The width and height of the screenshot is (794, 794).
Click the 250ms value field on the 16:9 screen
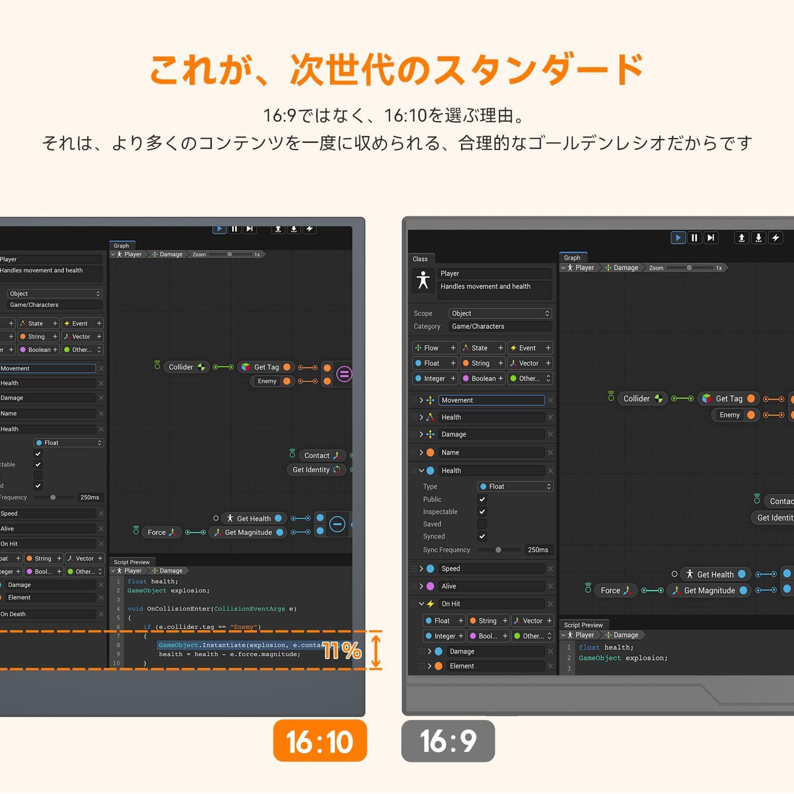coord(538,550)
